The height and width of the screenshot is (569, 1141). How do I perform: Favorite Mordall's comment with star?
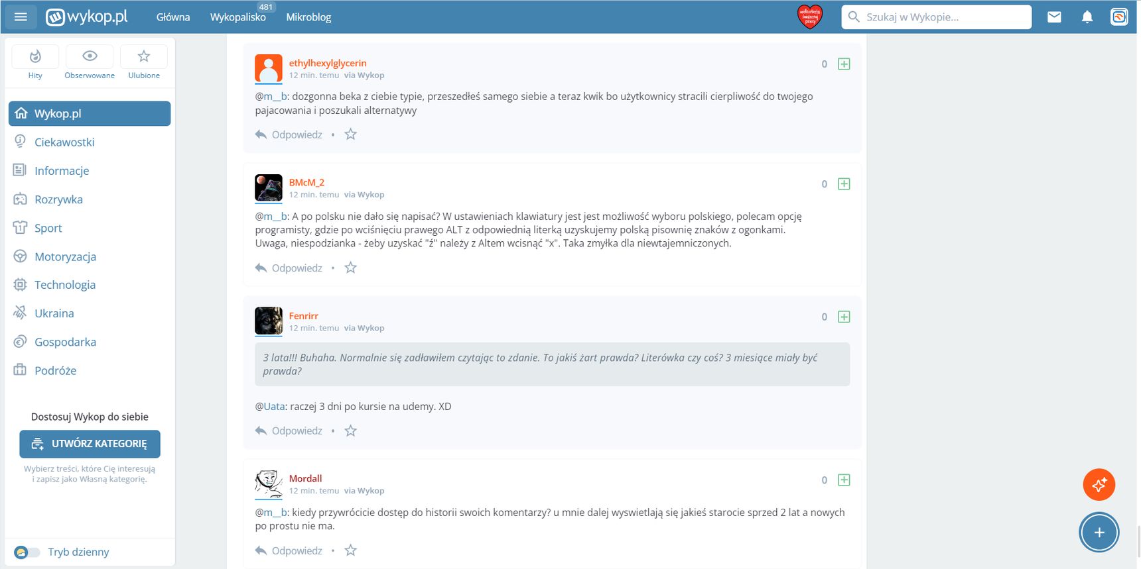coord(351,550)
